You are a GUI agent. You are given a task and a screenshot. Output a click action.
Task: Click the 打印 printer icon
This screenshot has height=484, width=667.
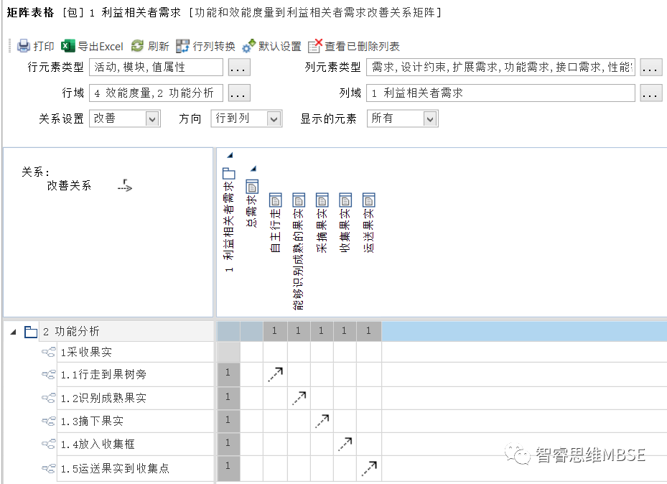click(22, 45)
